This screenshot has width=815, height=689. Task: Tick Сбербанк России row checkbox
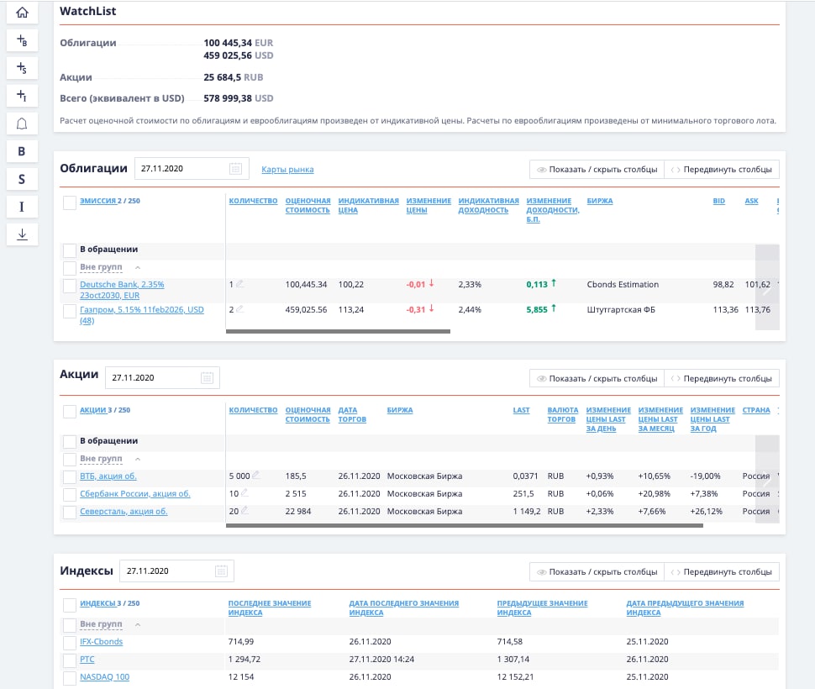tap(70, 495)
